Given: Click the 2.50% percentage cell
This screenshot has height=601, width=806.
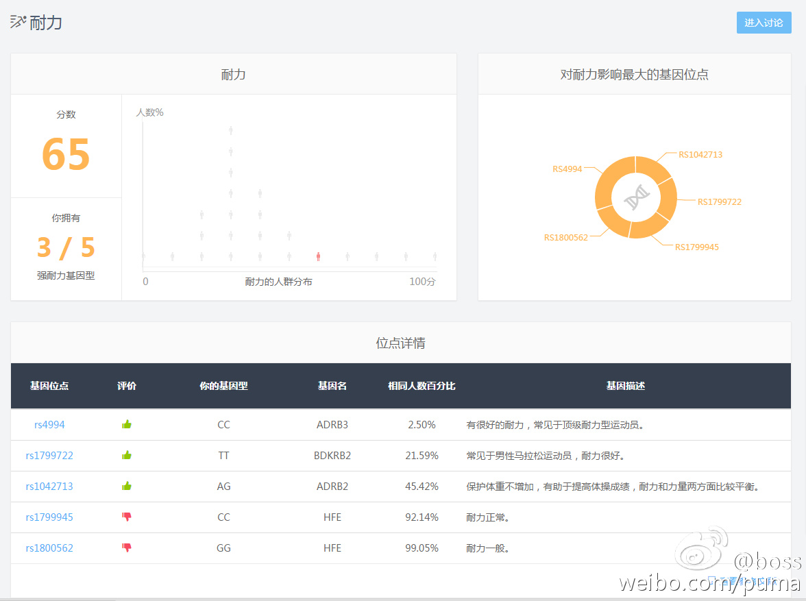Looking at the screenshot, I should click(x=422, y=425).
